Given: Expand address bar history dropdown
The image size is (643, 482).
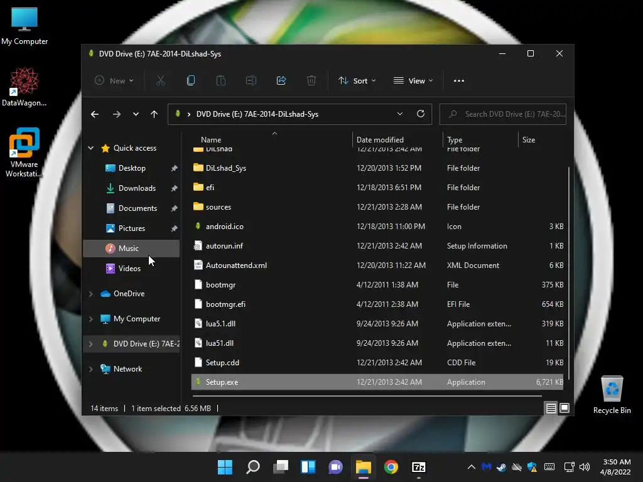Looking at the screenshot, I should coord(400,114).
